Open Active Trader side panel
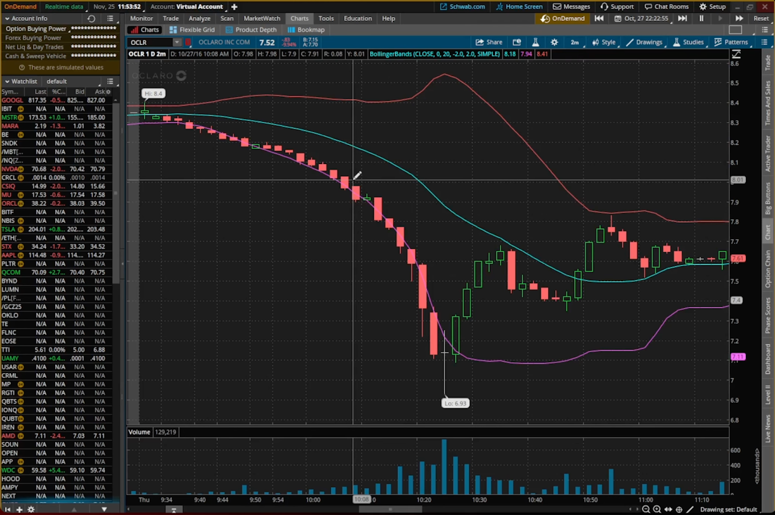The width and height of the screenshot is (775, 515). tap(768, 153)
